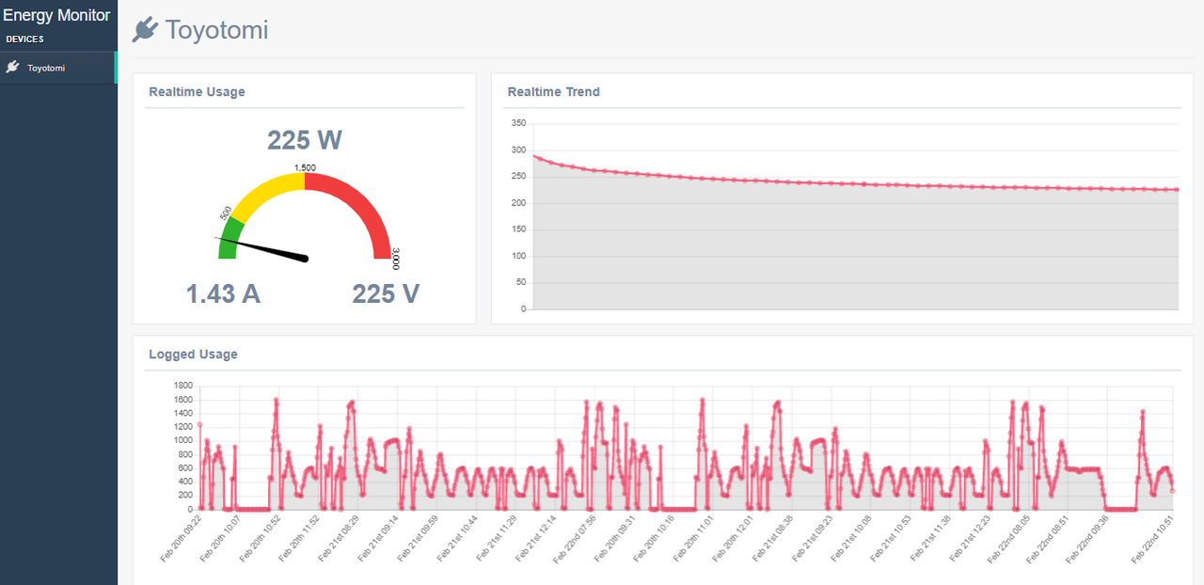Click the 50 y-axis label on Realtime Trend
Viewport: 1204px width, 585px height.
pos(521,282)
